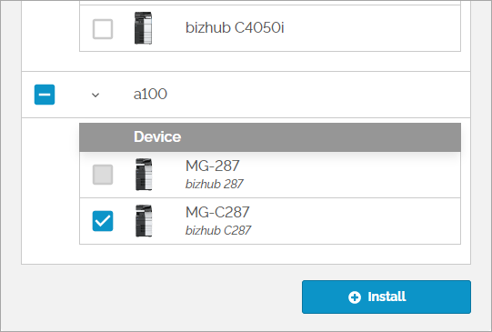
Task: Uncheck the MG-C287 device checkbox
Action: pyautogui.click(x=103, y=221)
